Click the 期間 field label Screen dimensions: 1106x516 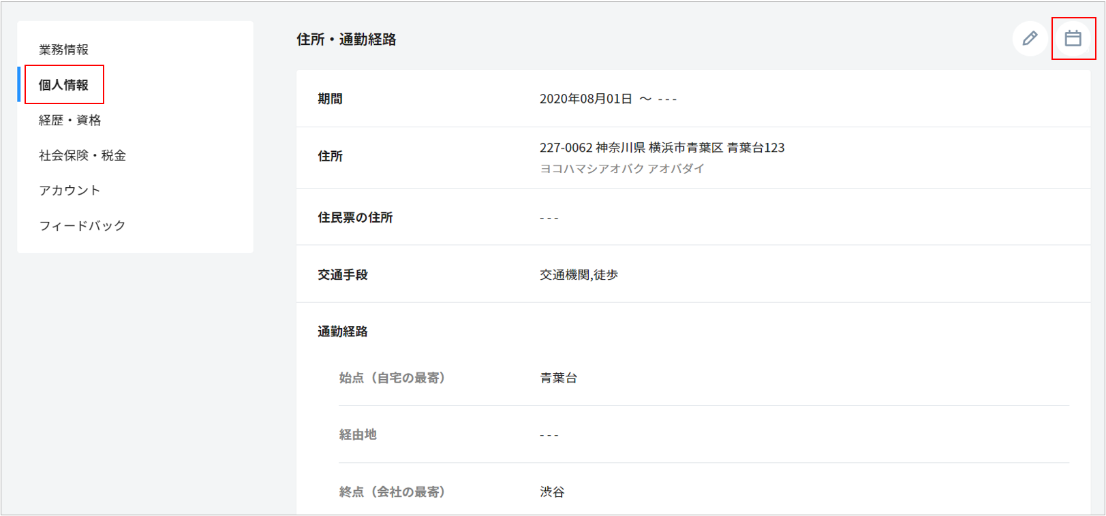tap(330, 99)
